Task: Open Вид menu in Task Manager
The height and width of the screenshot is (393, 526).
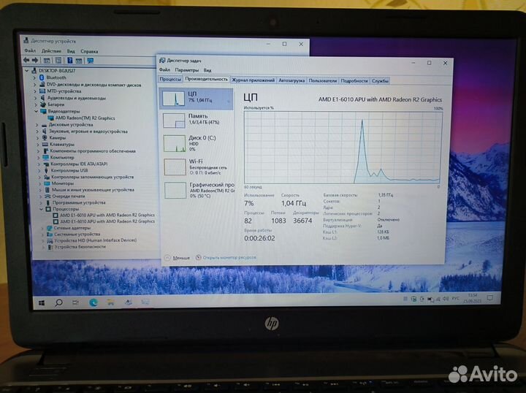Action: pyautogui.click(x=207, y=70)
